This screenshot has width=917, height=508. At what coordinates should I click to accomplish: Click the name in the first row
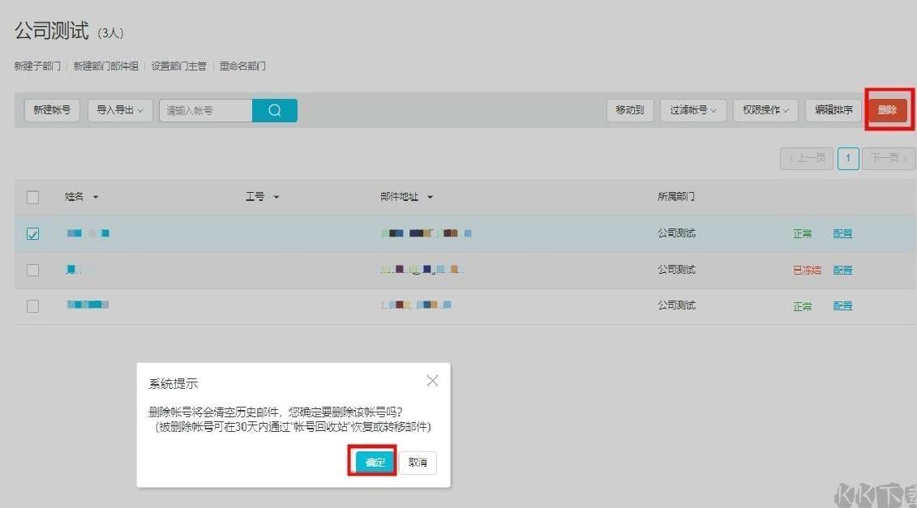[88, 233]
